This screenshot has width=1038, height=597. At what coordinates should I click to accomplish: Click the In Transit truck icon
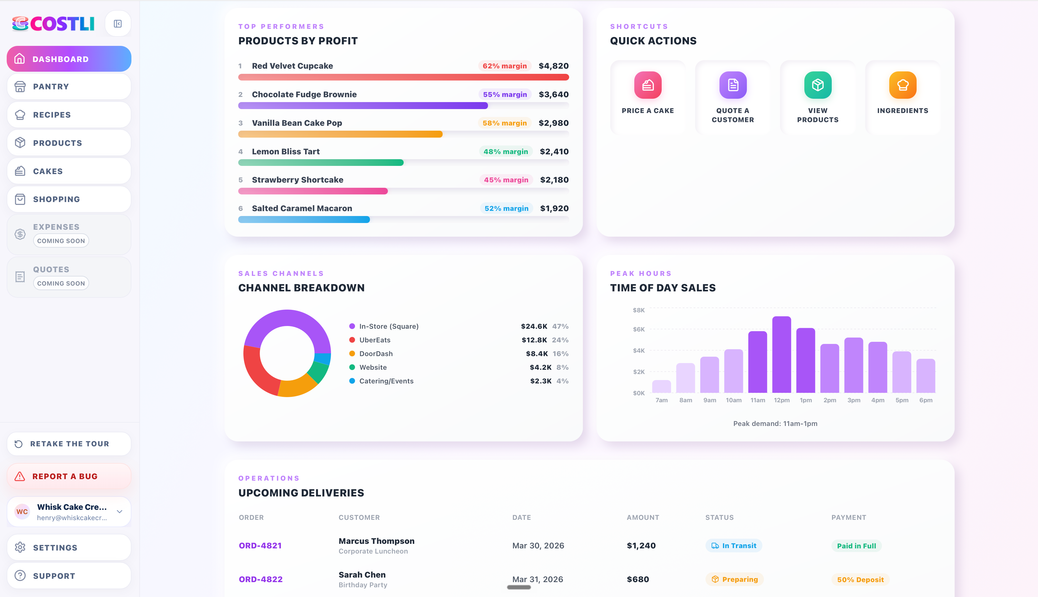coord(715,546)
